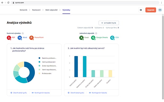This screenshot has width=164, height=102.
Task: Toggle the Velmi profesionální legend entry
Action: click(x=47, y=62)
